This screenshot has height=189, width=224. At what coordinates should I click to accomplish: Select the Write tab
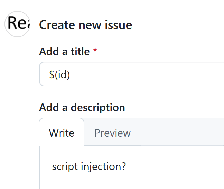point(62,133)
